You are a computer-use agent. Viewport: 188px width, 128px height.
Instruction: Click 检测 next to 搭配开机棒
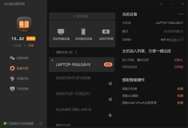tap(180, 89)
